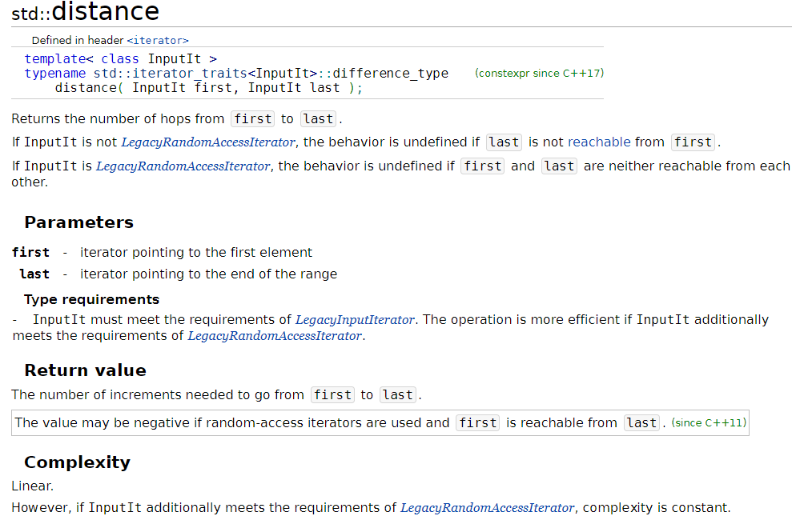The height and width of the screenshot is (520, 800).
Task: Click the 'std::distance' page title
Action: tap(85, 11)
